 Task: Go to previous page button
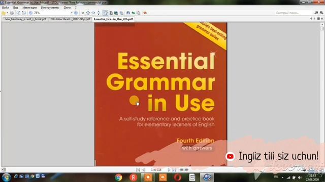[143, 170]
